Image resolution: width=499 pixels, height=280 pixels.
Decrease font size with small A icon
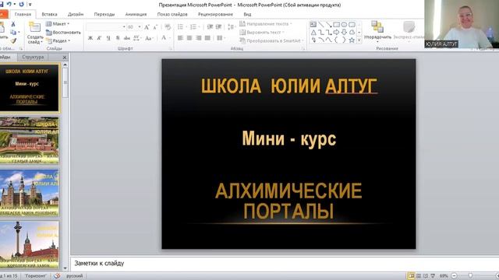[155, 27]
